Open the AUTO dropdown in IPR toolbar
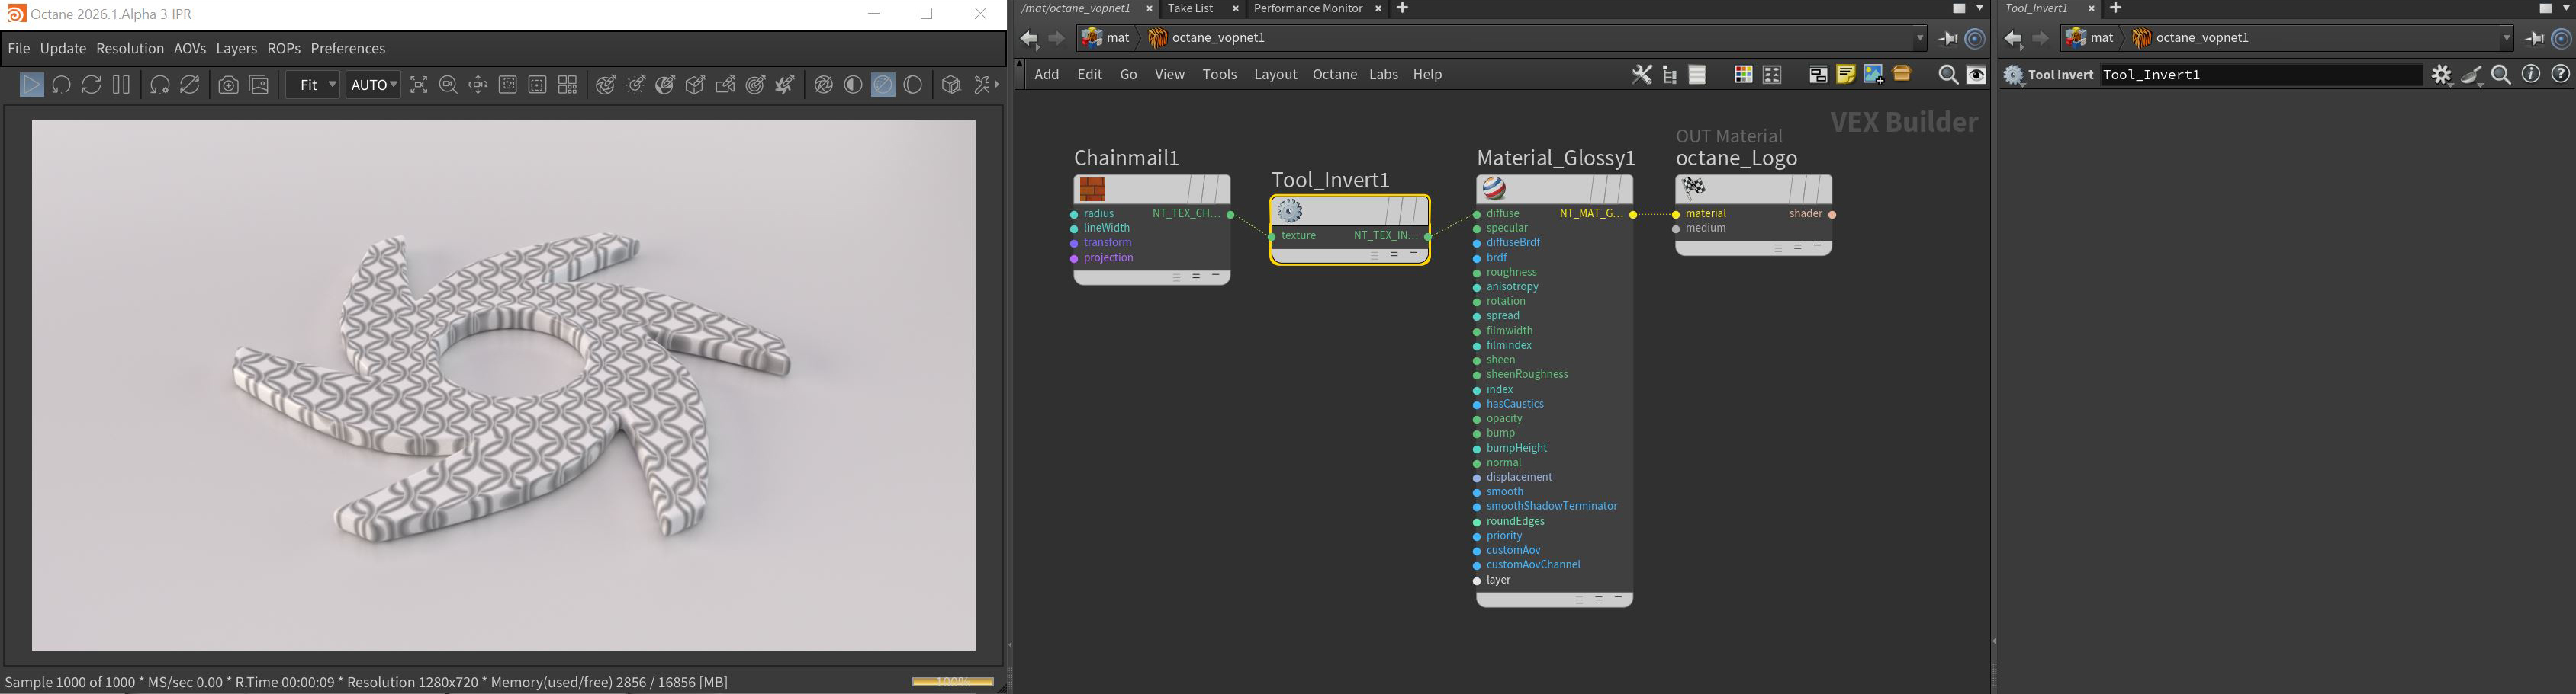Screen dimensions: 2576x694 (x=373, y=85)
